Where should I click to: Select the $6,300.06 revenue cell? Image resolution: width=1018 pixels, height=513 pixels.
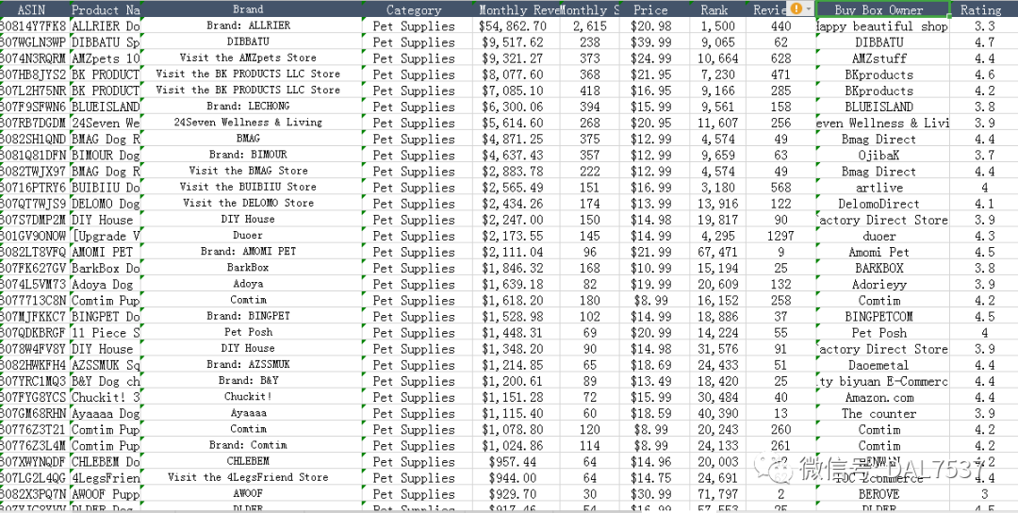[x=516, y=108]
